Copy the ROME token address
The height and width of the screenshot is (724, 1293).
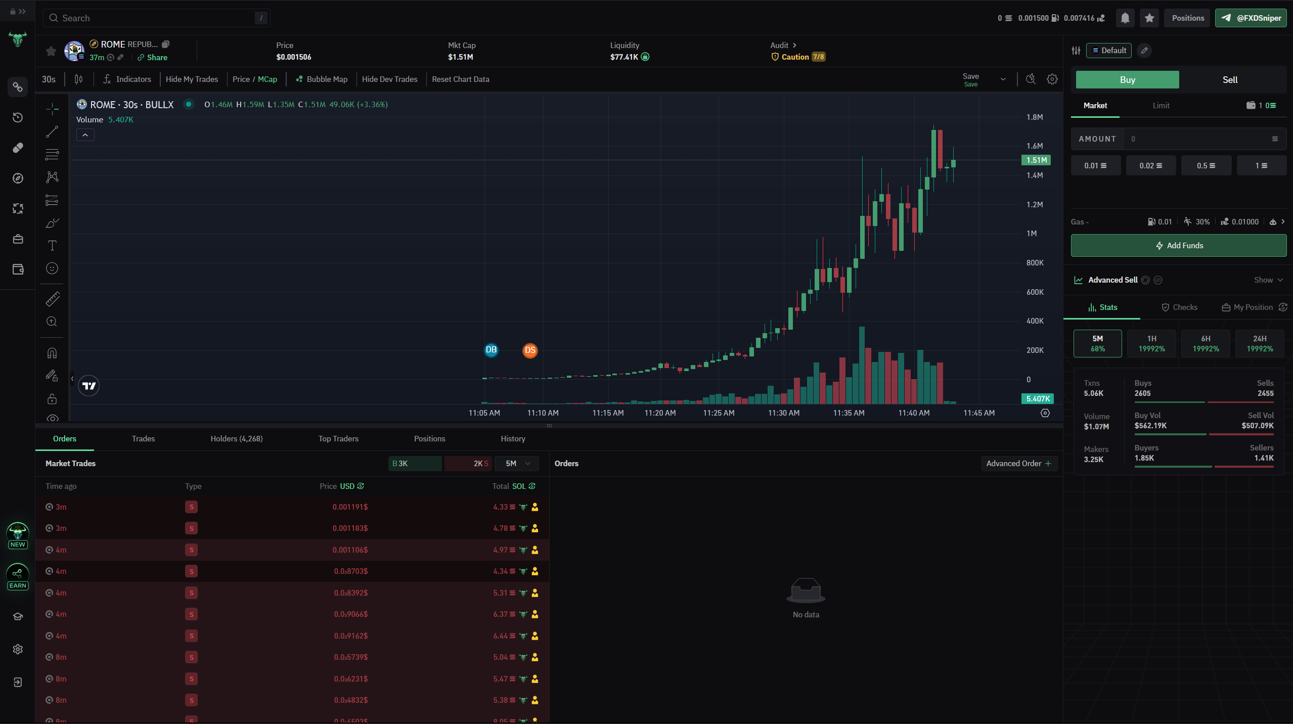click(x=165, y=44)
